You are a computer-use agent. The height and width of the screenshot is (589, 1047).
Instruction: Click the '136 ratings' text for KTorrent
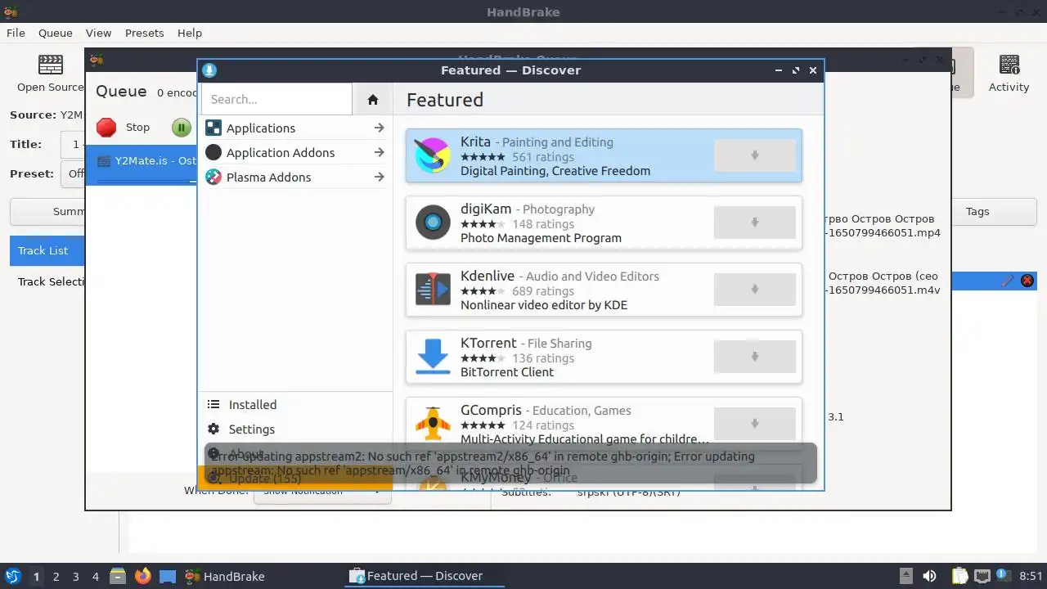pyautogui.click(x=543, y=358)
